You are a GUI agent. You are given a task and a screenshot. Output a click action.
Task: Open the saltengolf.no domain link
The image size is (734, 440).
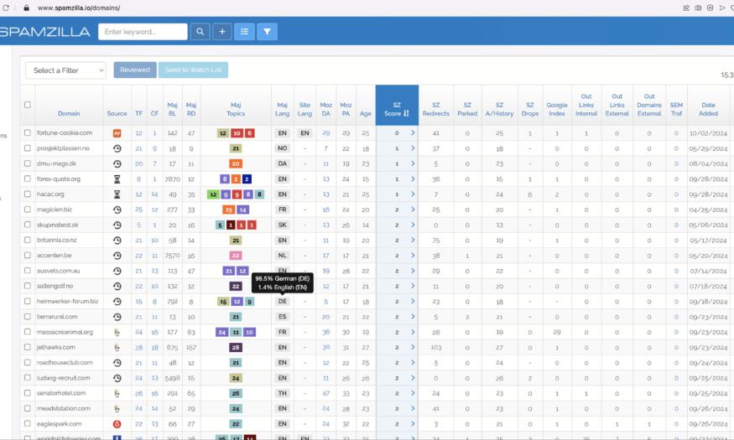[55, 286]
